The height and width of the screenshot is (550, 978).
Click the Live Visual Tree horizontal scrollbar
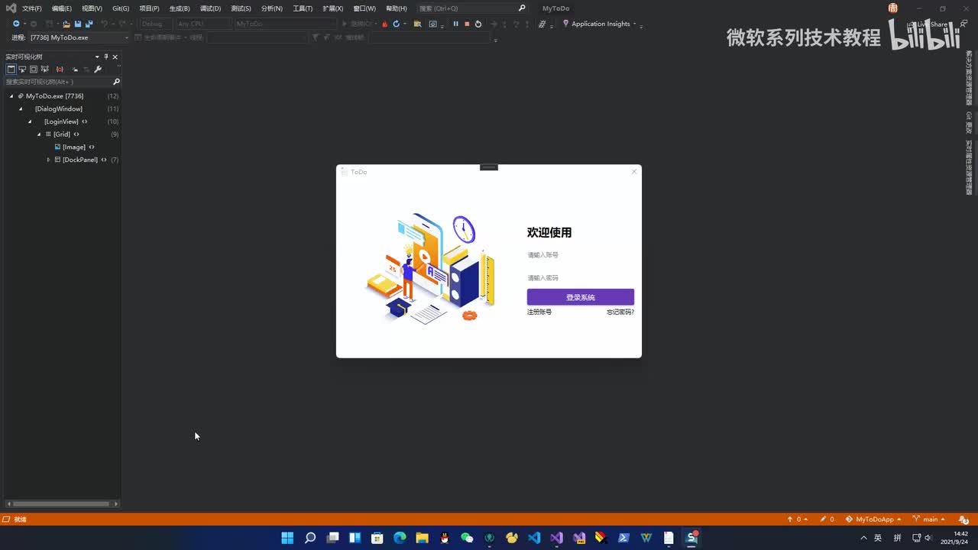click(x=60, y=503)
